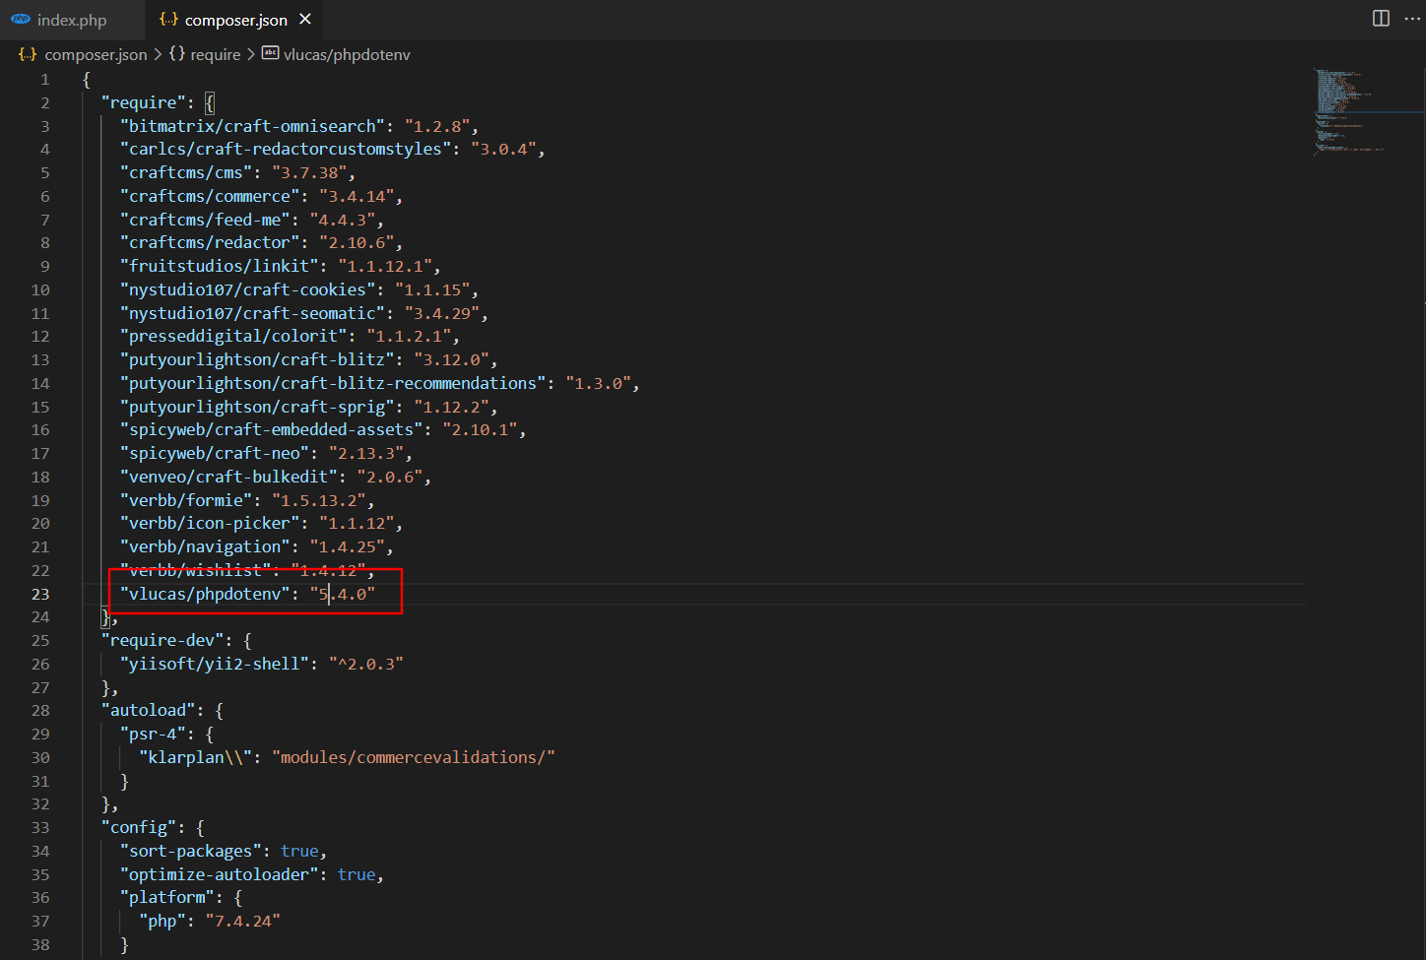This screenshot has width=1426, height=960.
Task: Click line number 33 in the gutter
Action: 40,827
